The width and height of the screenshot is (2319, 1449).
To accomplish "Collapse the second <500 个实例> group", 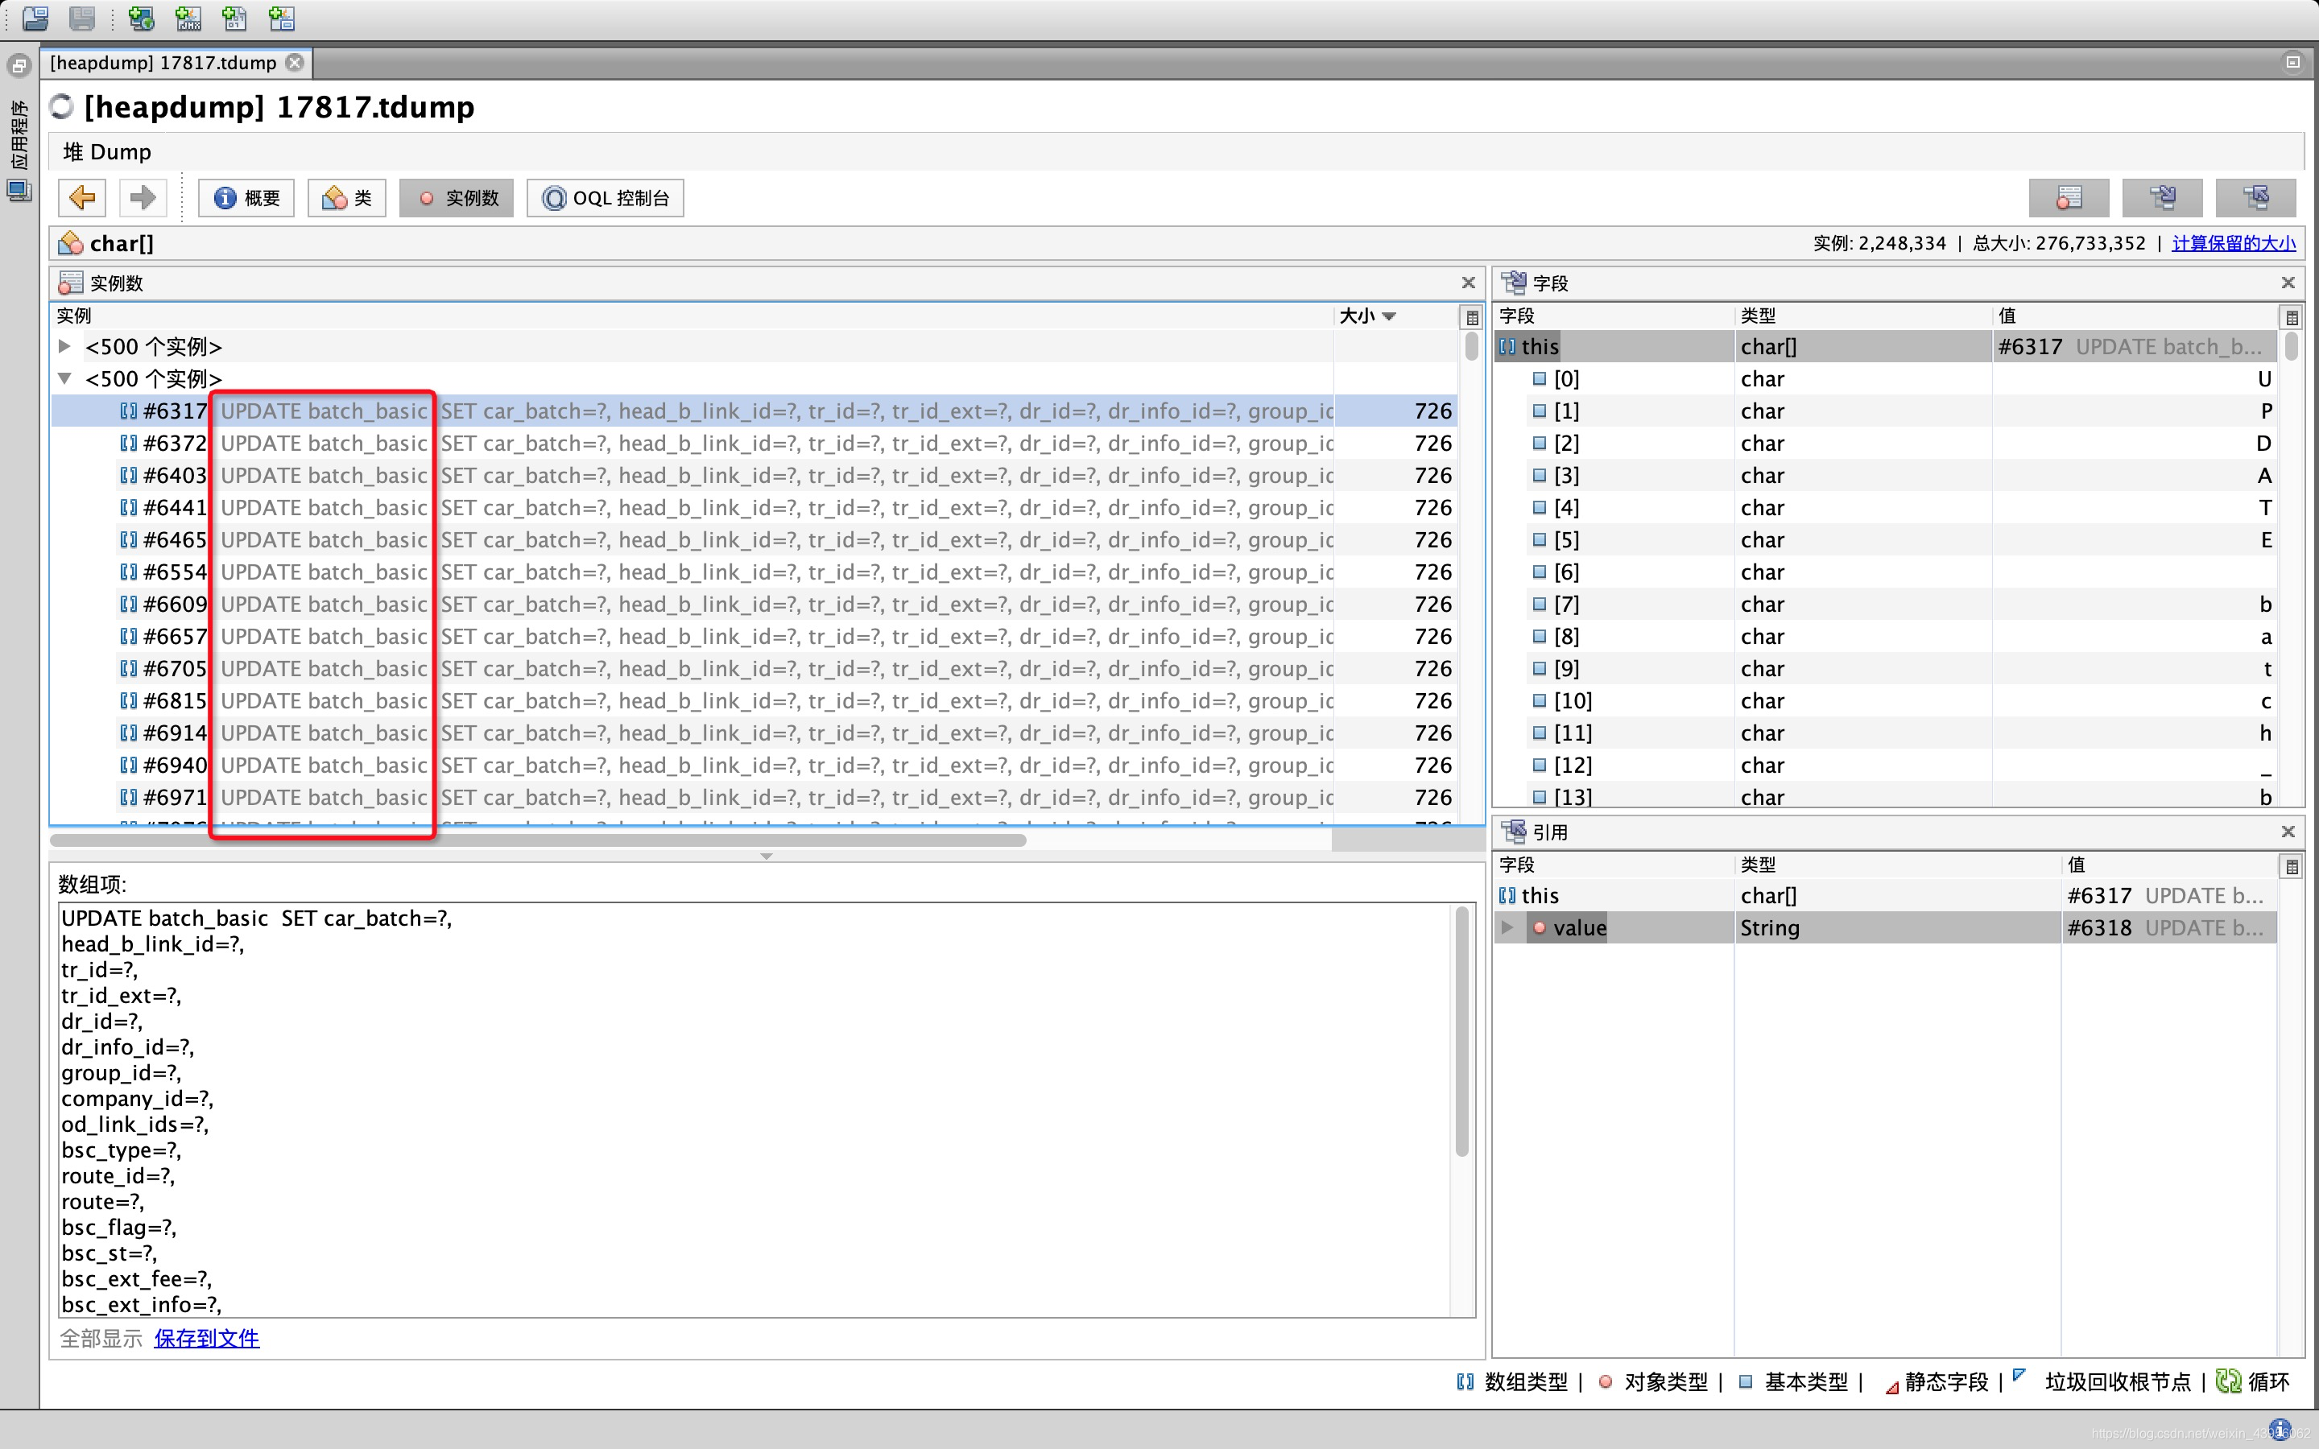I will click(x=65, y=378).
